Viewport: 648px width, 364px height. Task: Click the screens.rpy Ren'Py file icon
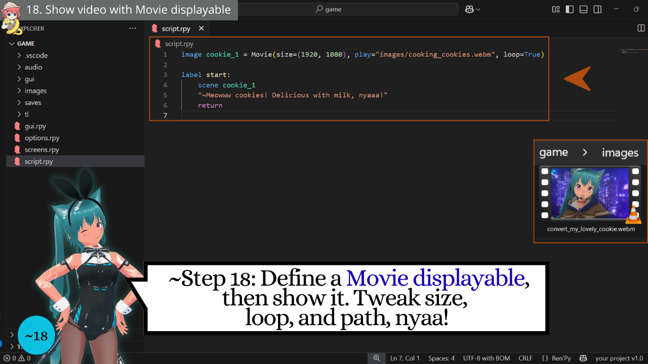[17, 150]
